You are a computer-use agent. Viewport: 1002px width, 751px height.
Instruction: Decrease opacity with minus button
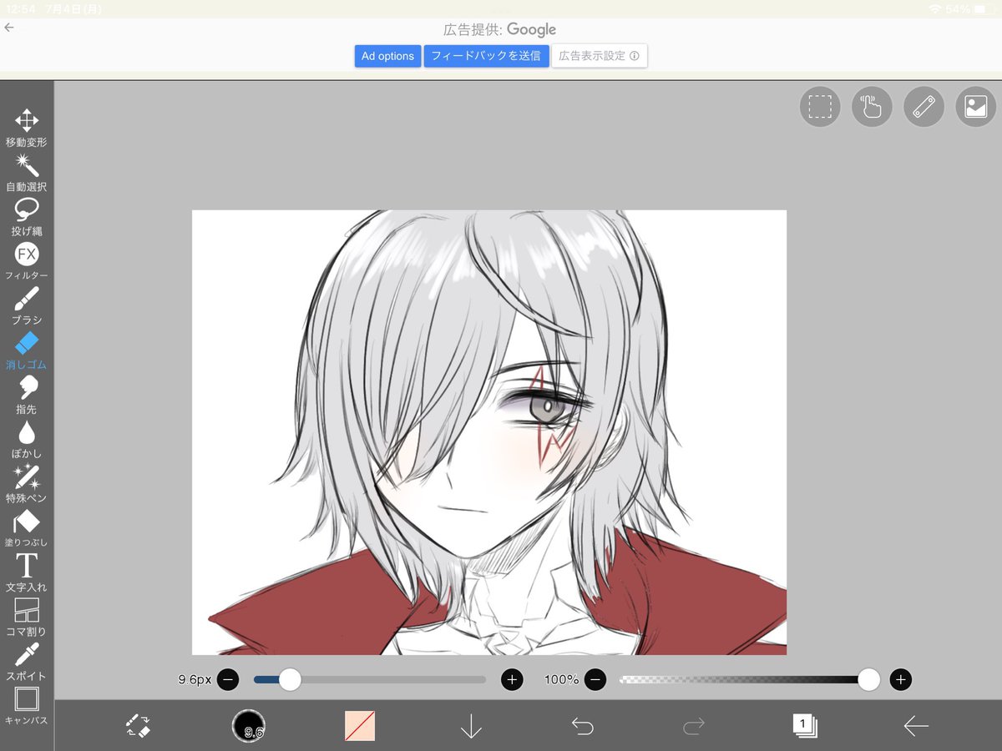point(595,679)
